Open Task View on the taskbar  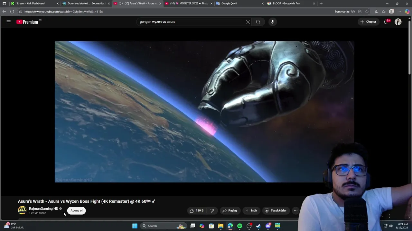192,226
